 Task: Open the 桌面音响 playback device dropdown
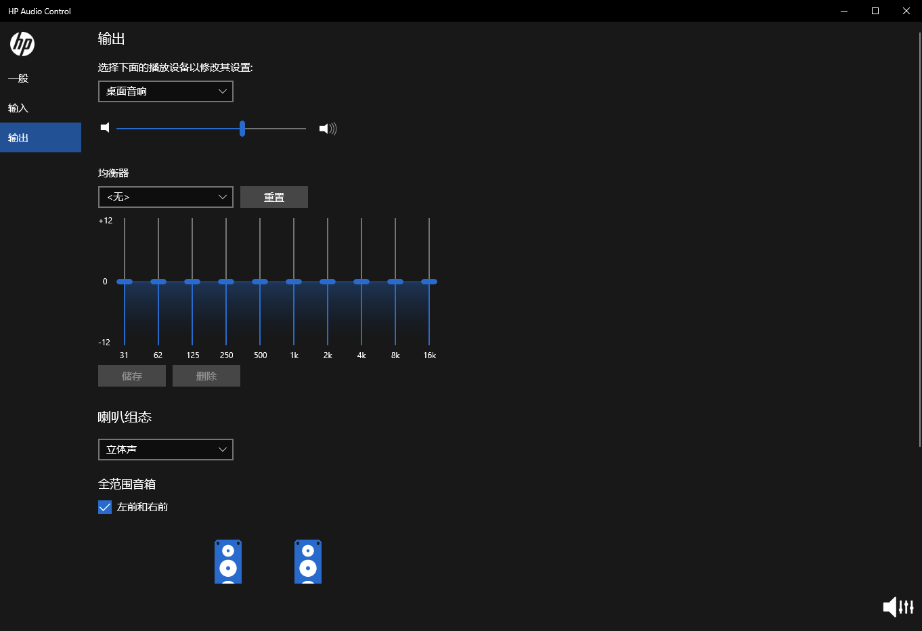coord(165,91)
